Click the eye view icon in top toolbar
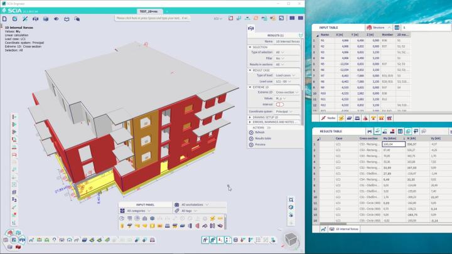Image resolution: width=452 pixels, height=254 pixels. (x=56, y=19)
